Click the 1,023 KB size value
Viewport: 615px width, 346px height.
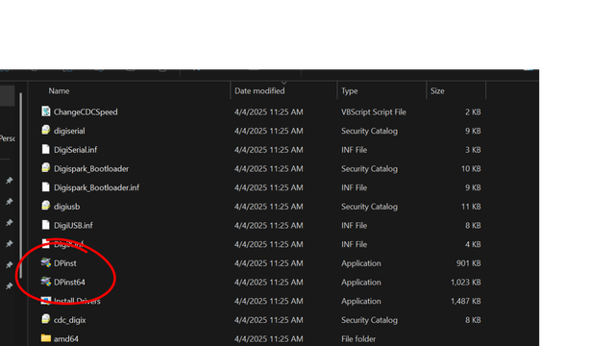[x=465, y=282]
